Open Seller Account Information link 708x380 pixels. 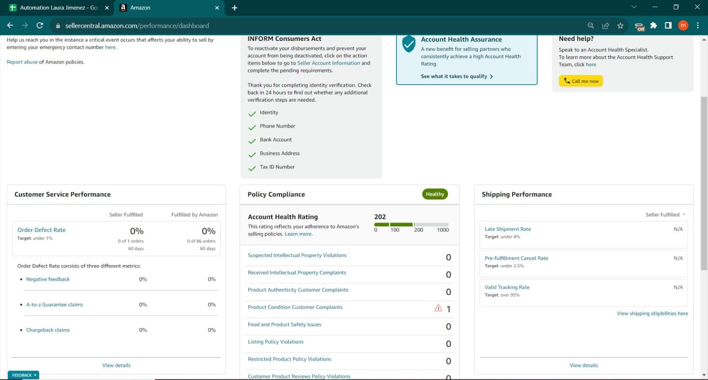tap(329, 63)
